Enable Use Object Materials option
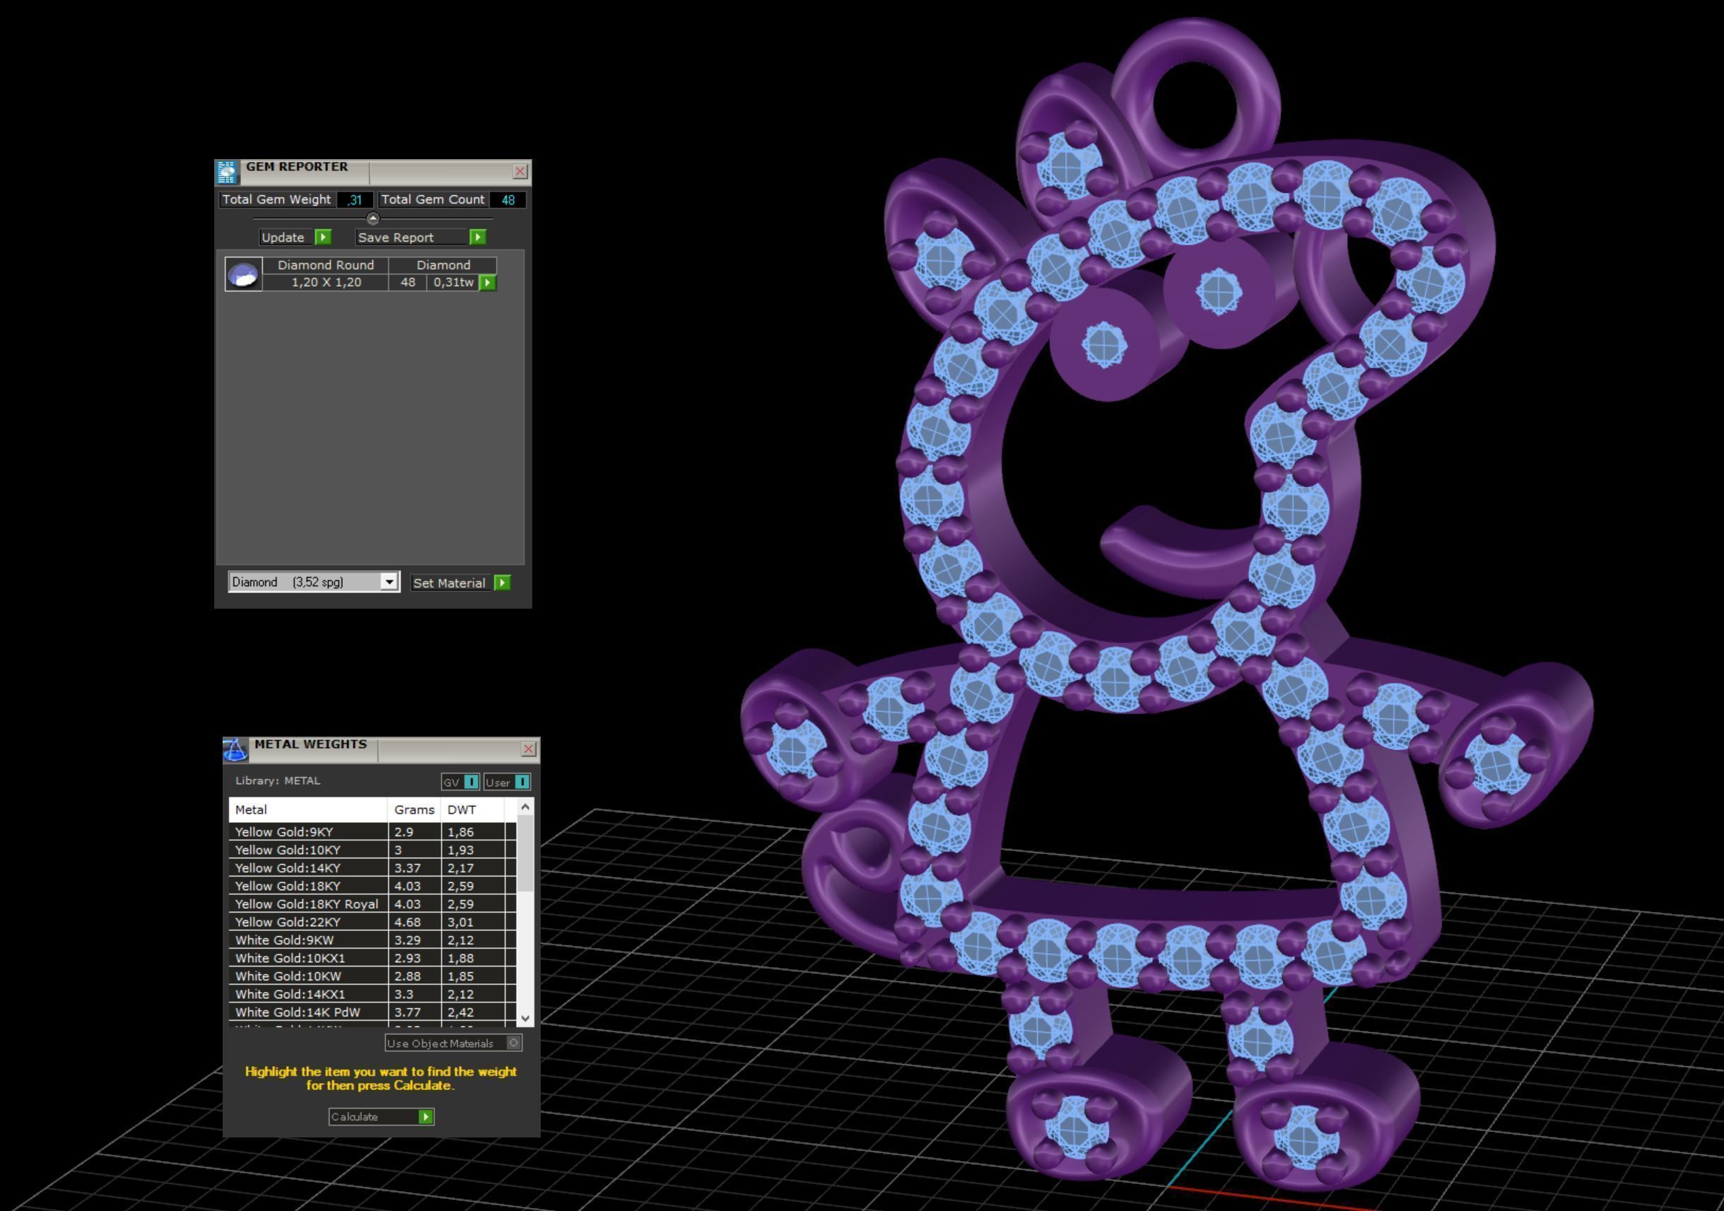Image resolution: width=1724 pixels, height=1211 pixels. [514, 1043]
